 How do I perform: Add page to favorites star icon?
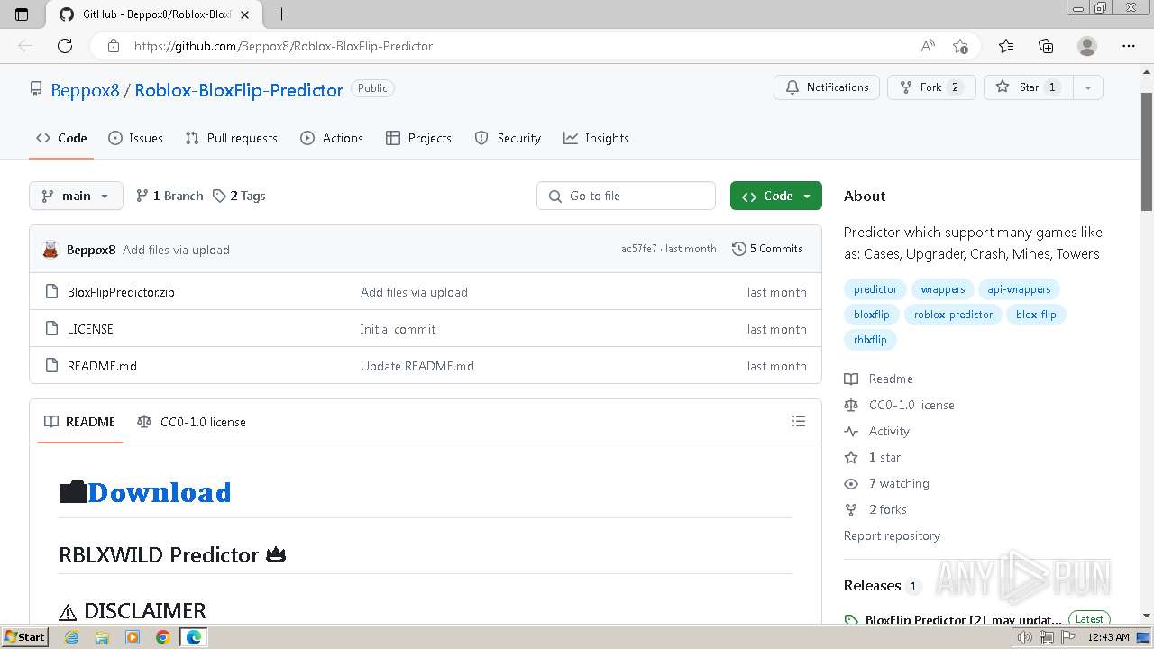[x=960, y=46]
